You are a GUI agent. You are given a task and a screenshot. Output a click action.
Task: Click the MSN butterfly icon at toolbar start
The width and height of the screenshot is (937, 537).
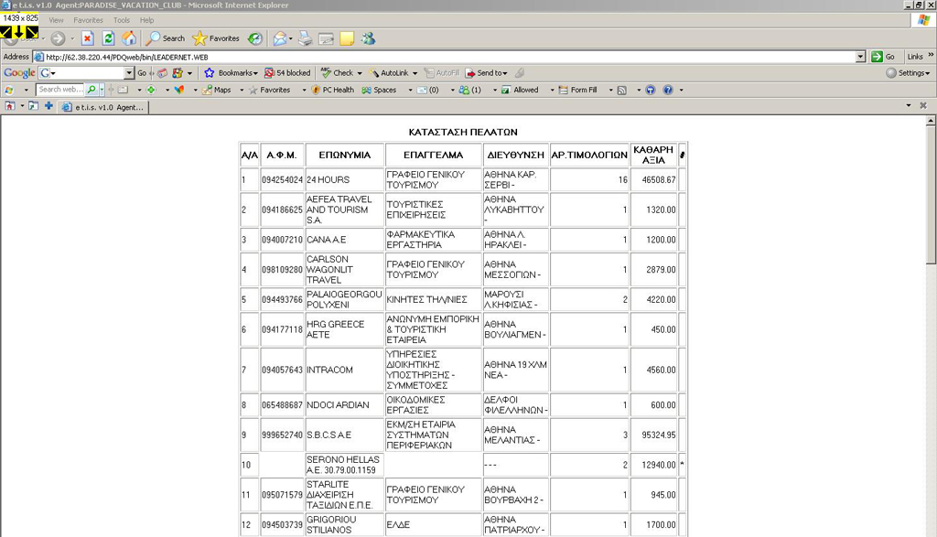point(9,91)
